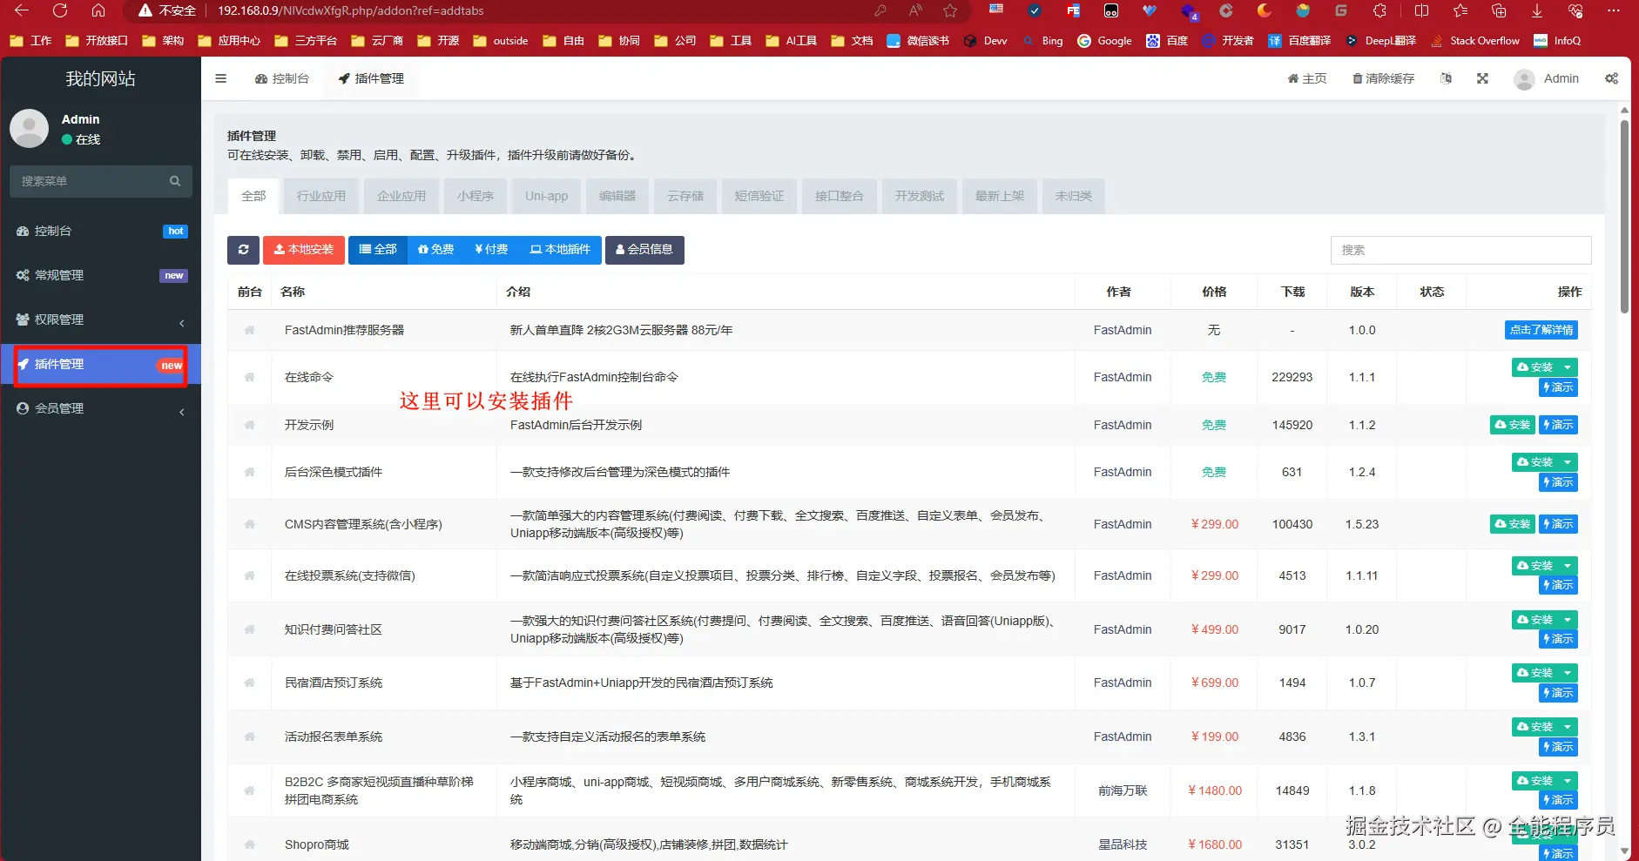Click 清除缓存 in the top bar
The image size is (1639, 861).
click(1383, 78)
